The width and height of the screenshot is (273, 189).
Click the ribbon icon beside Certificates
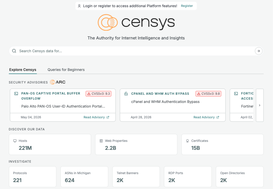click(x=187, y=141)
